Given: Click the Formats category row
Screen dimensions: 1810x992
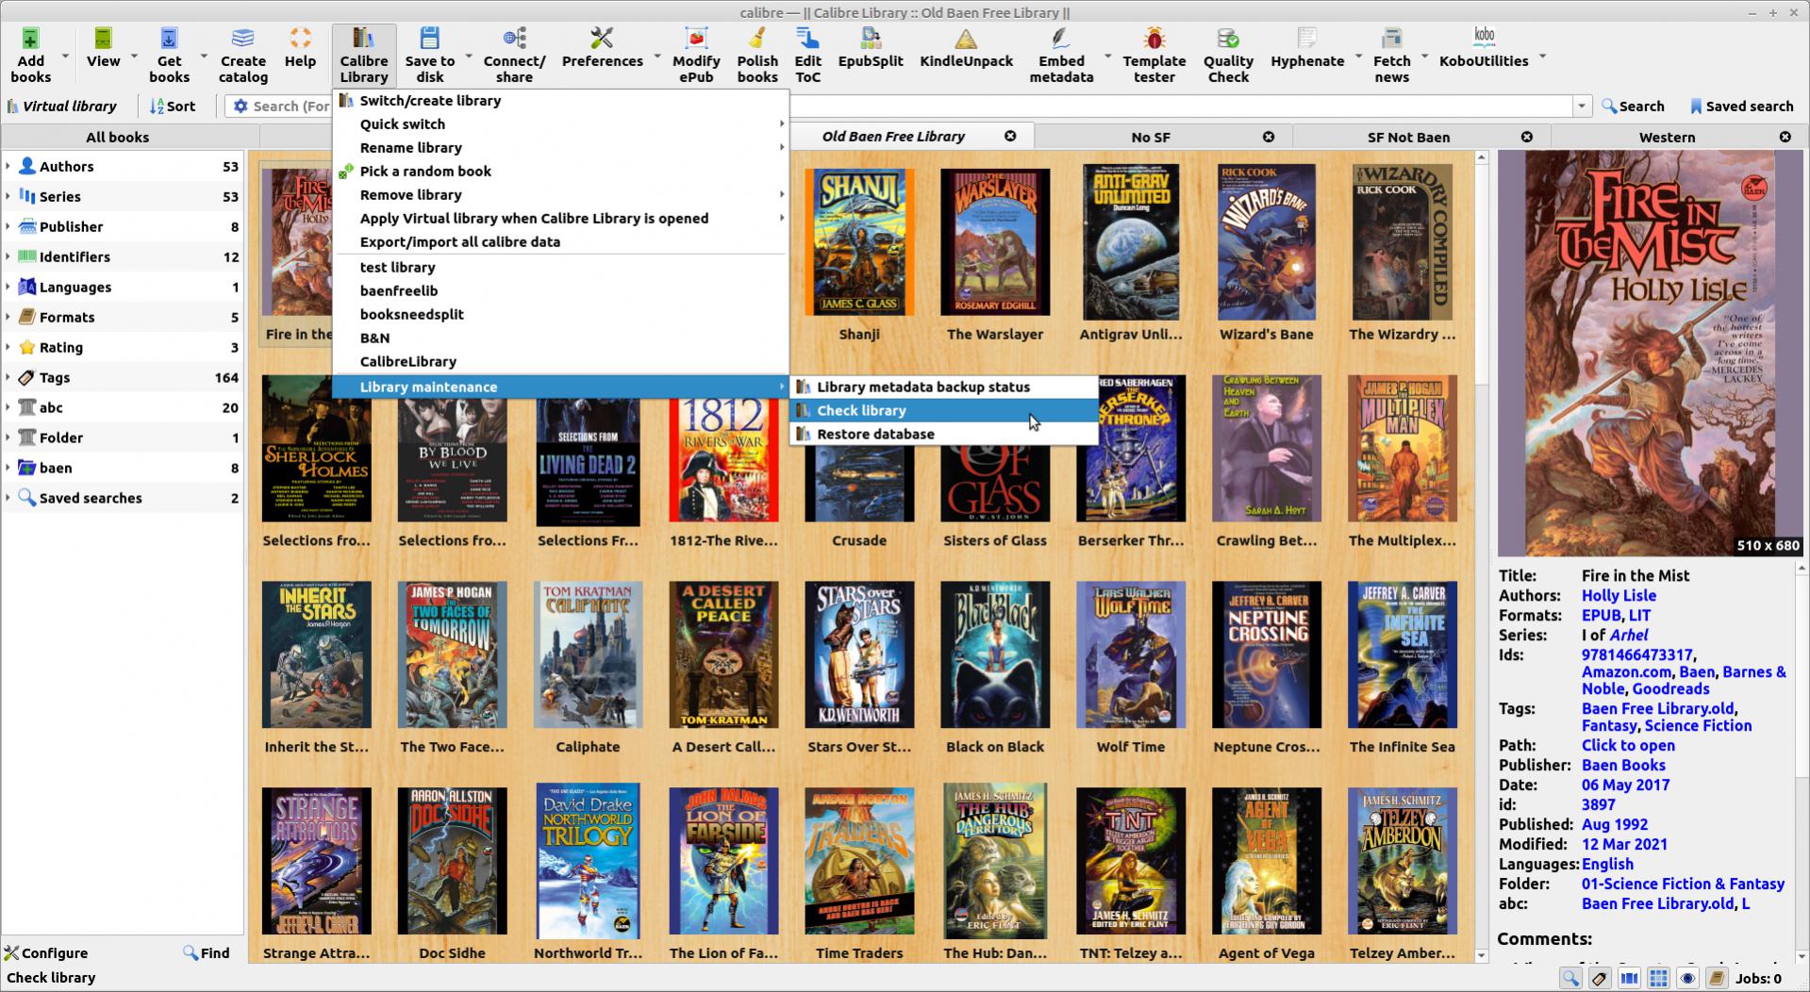Looking at the screenshot, I should [x=123, y=318].
